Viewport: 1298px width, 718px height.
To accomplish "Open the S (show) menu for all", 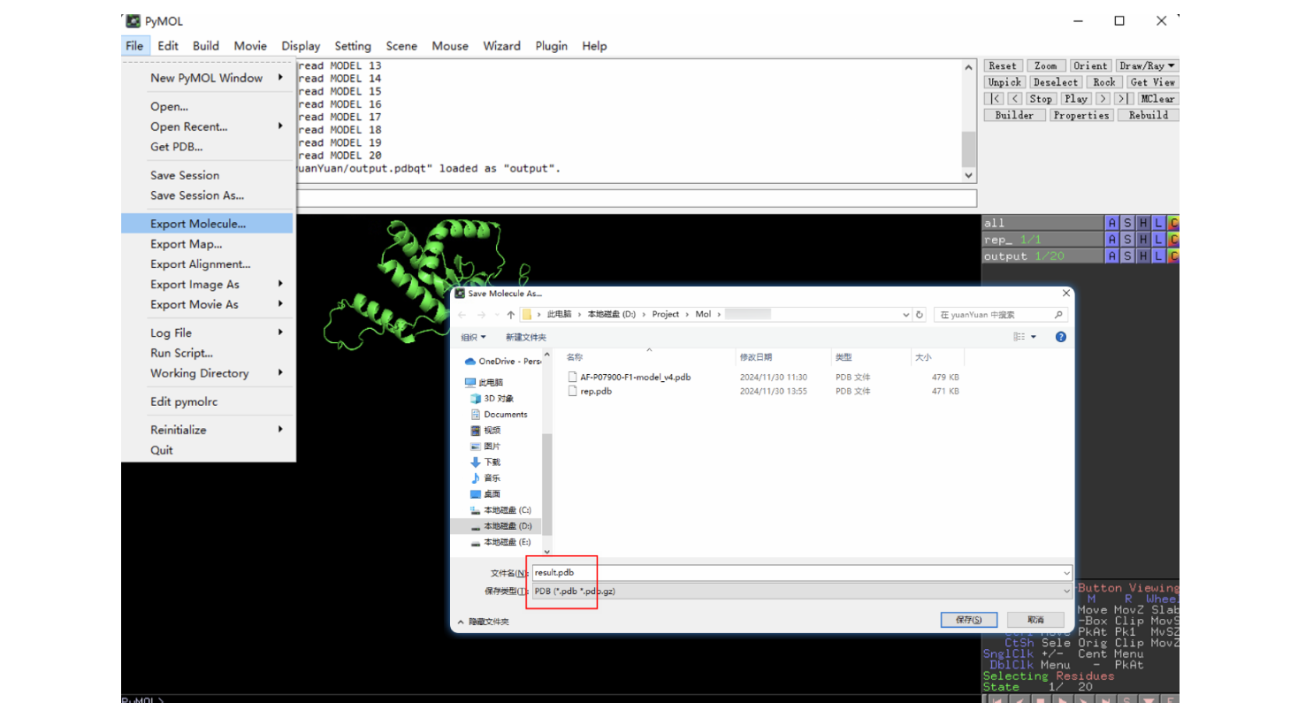I will point(1127,223).
